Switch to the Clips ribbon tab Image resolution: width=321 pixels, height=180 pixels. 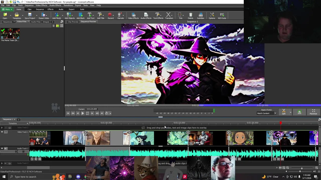[x=29, y=9]
